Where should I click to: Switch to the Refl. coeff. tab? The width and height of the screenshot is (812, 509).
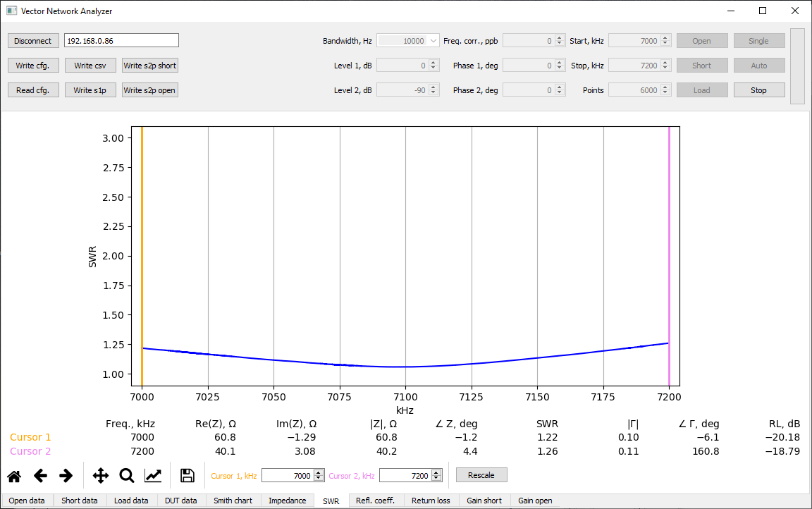coord(376,501)
